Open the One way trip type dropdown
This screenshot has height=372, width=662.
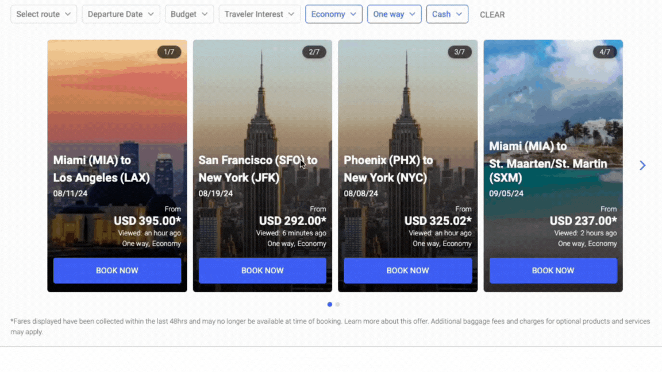click(394, 14)
